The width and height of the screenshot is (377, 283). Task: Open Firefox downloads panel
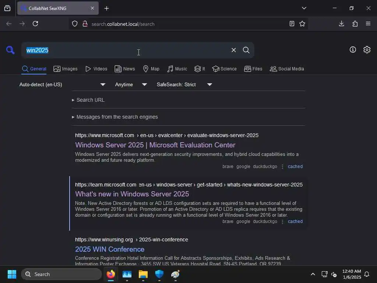click(x=341, y=24)
